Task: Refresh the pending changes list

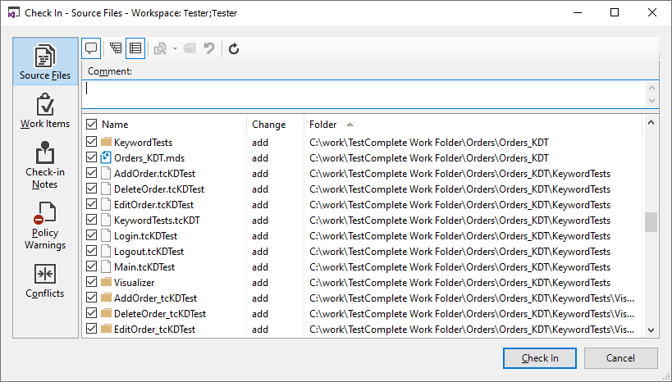Action: 234,48
